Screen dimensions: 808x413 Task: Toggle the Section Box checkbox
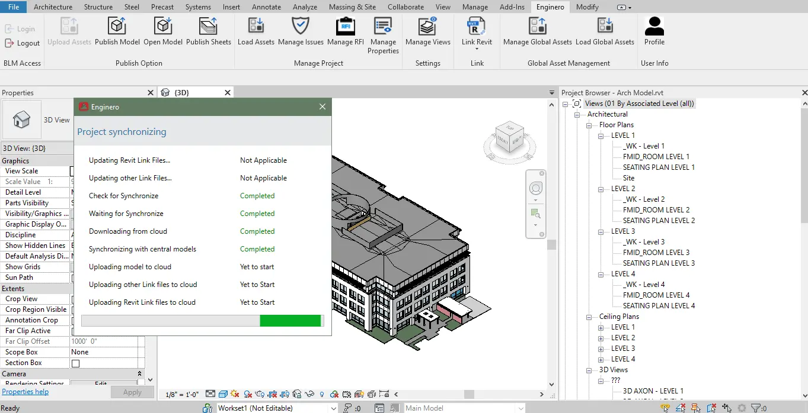point(75,363)
